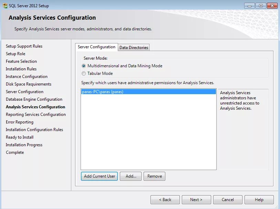This screenshot has height=209, width=280.
Task: Select Tabular Mode radio button
Action: (84, 73)
